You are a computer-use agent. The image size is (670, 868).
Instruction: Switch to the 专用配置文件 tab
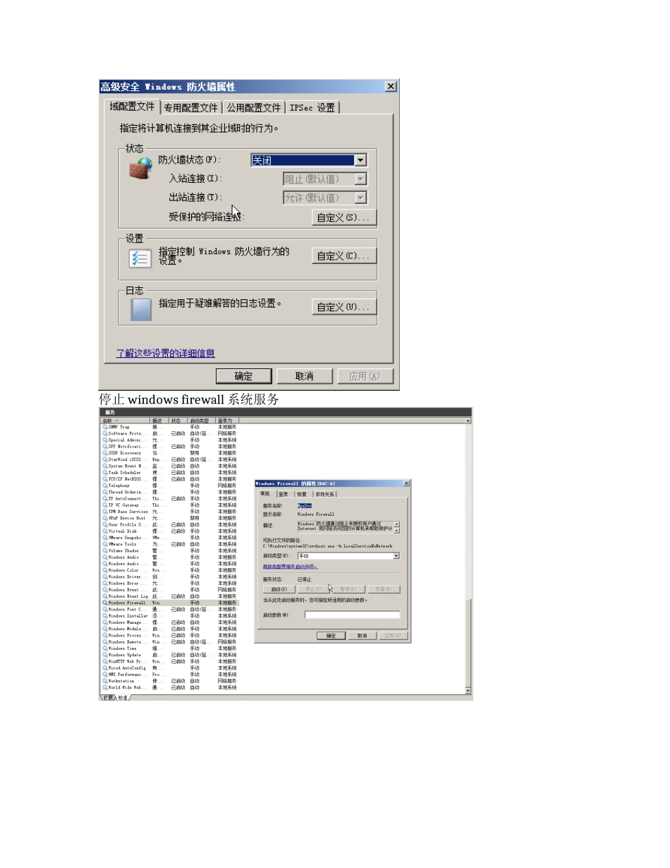click(x=191, y=108)
